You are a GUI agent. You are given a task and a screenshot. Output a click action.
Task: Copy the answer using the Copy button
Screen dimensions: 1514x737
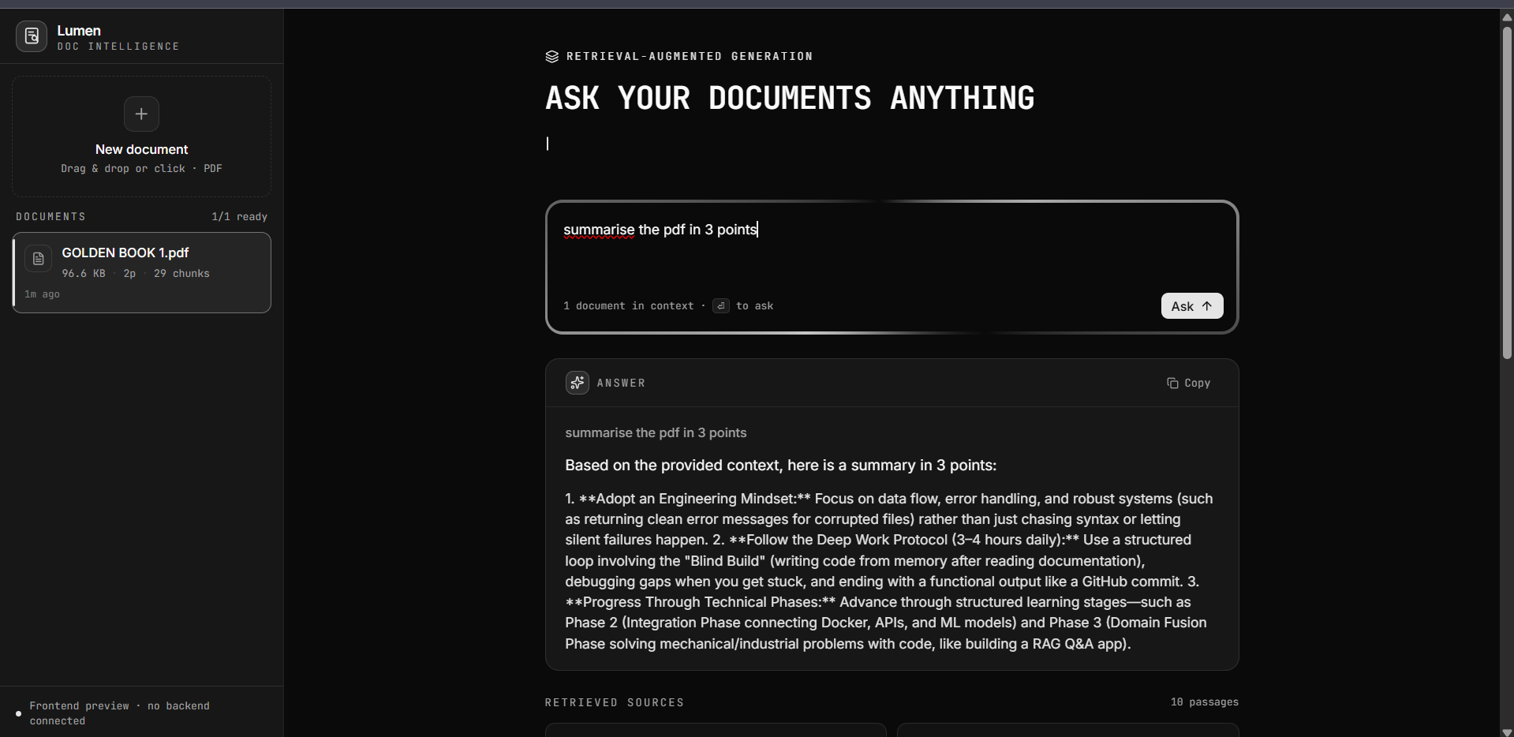click(x=1188, y=383)
